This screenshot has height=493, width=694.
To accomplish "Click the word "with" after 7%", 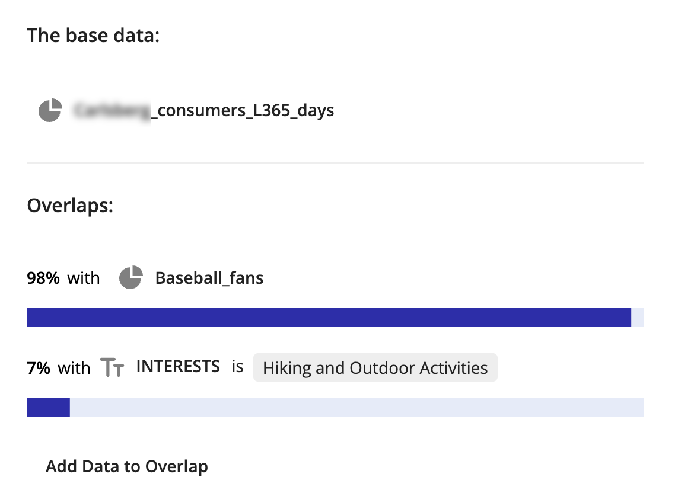I will (x=74, y=368).
